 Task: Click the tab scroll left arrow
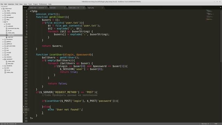click(24, 8)
